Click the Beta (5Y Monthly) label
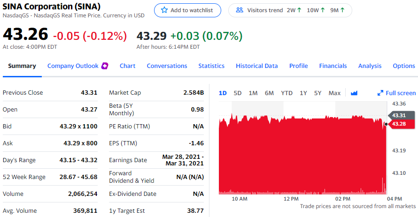The image size is (418, 217). 122,109
